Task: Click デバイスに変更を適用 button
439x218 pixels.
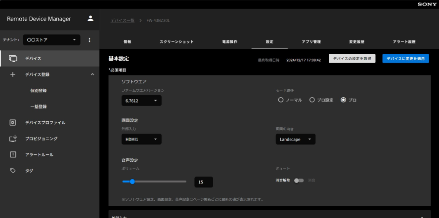Action: point(405,58)
